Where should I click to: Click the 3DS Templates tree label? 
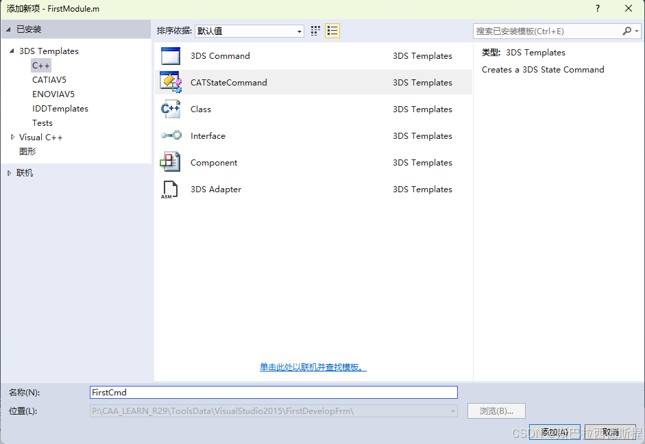49,51
